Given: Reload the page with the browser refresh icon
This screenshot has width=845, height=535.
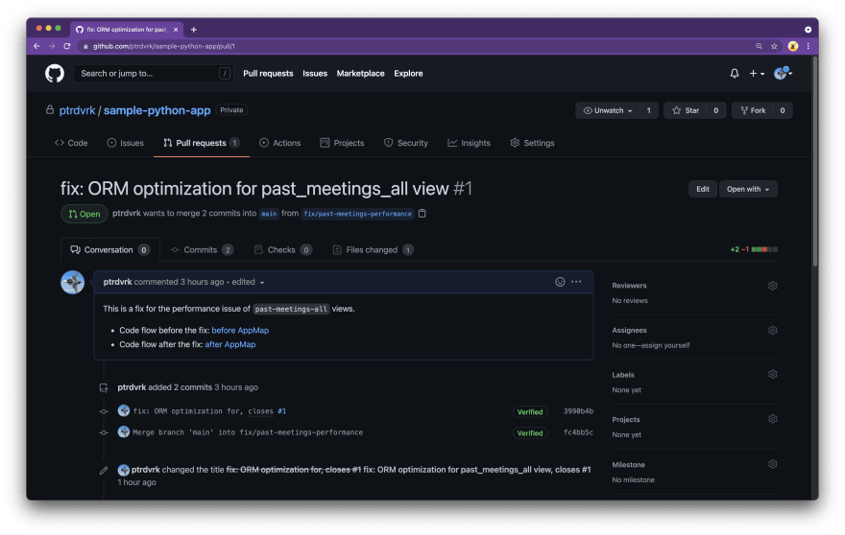Looking at the screenshot, I should pyautogui.click(x=67, y=46).
